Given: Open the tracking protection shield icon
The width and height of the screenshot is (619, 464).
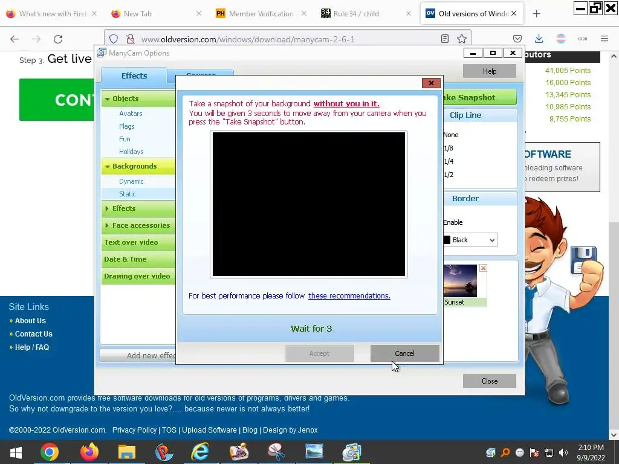Looking at the screenshot, I should click(114, 39).
